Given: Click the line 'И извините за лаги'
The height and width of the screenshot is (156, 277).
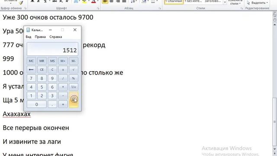Looking at the screenshot, I should coord(32,142).
